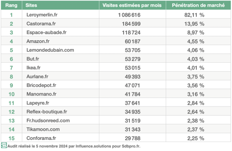
Task: Open the Lemondedubain.com entry
Action: (x=49, y=50)
